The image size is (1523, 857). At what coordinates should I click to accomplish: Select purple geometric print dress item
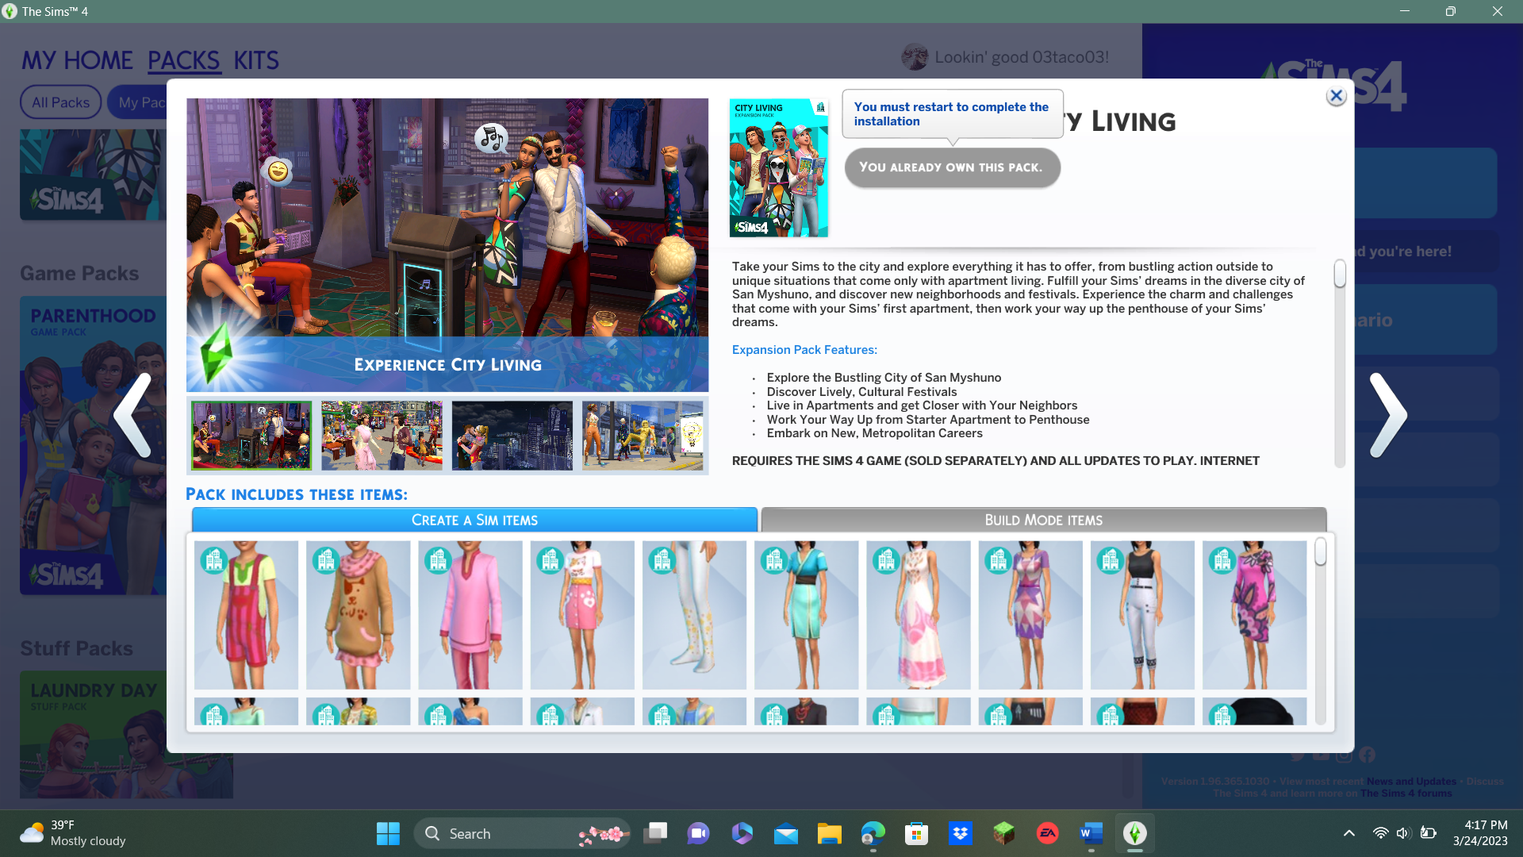[1030, 615]
